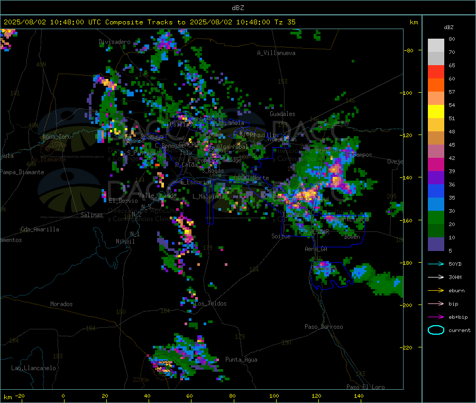Click the dBZ title at top
This screenshot has height=403, width=476.
click(x=237, y=7)
